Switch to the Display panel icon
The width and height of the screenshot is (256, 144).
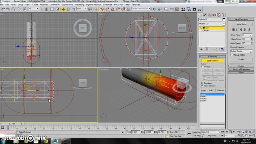pos(218,15)
